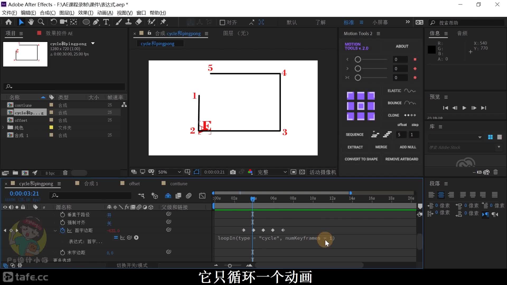Screen dimensions: 507x285
Task: Switch to the contiune timeline tab
Action: [x=179, y=184]
